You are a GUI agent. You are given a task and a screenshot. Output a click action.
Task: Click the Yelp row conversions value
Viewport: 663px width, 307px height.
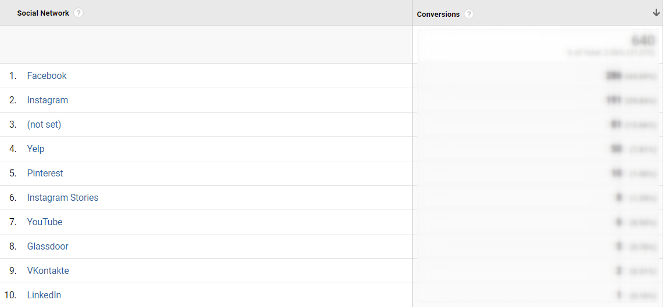tap(616, 149)
